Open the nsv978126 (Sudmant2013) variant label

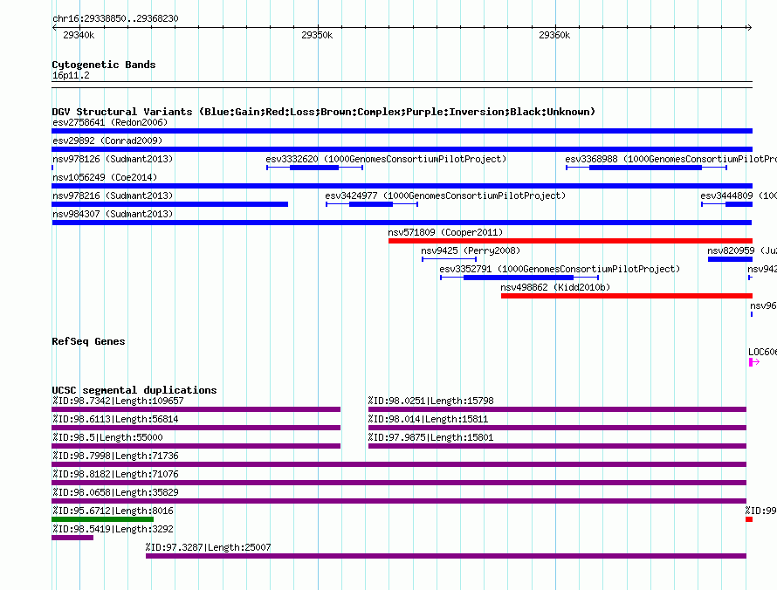click(113, 159)
